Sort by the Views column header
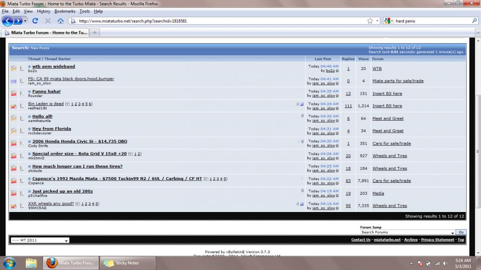The image size is (481, 270). click(363, 59)
